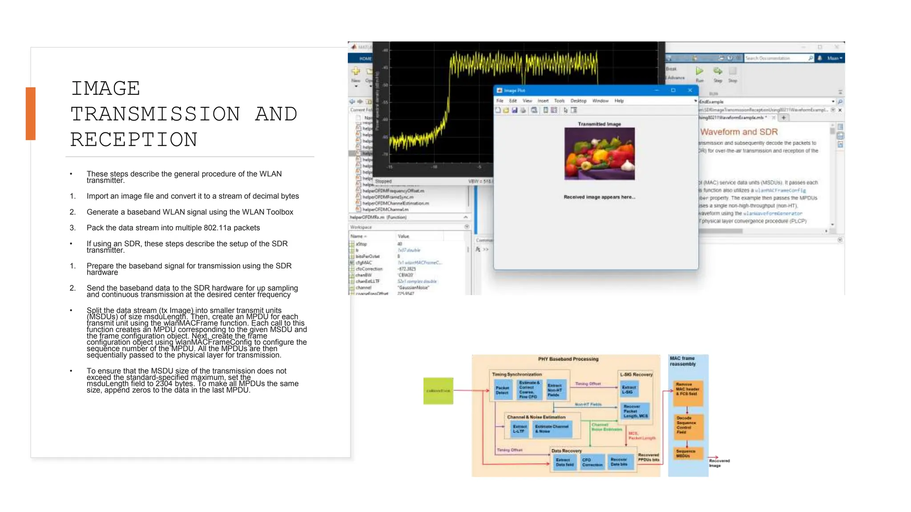Select the chanEstLLTF variable in Workspace

[367, 281]
